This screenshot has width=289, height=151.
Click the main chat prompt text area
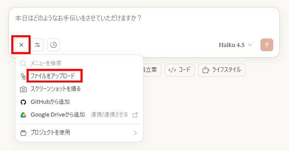tap(144, 22)
